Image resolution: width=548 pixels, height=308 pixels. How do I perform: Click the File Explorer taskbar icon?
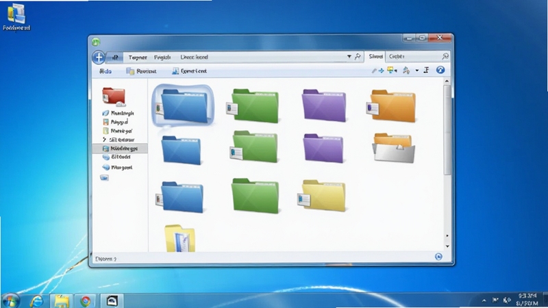pyautogui.click(x=62, y=300)
